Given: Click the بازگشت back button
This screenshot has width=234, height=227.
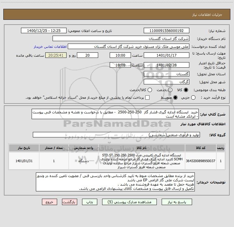Looking at the screenshot, I should pyautogui.click(x=70, y=202).
